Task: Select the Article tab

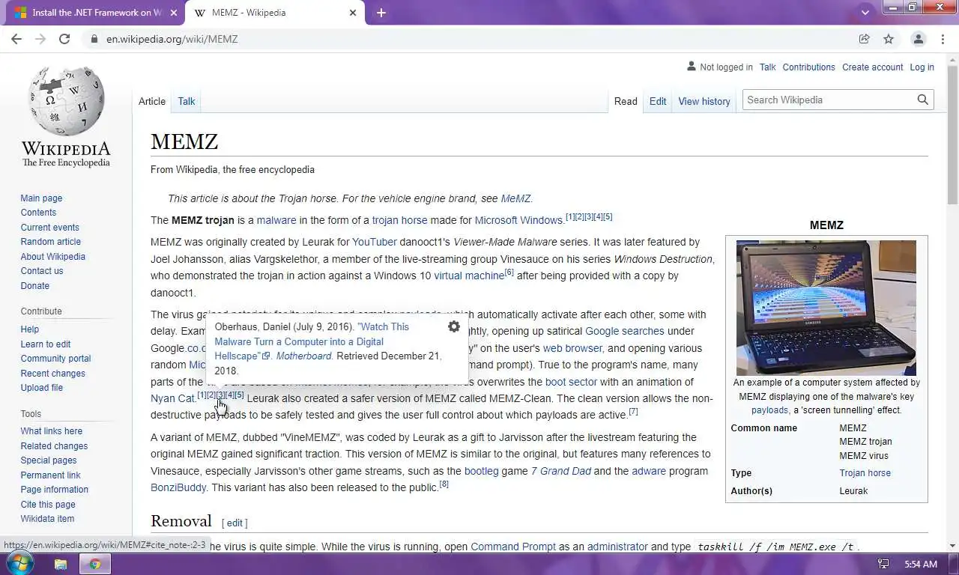Action: pyautogui.click(x=152, y=101)
